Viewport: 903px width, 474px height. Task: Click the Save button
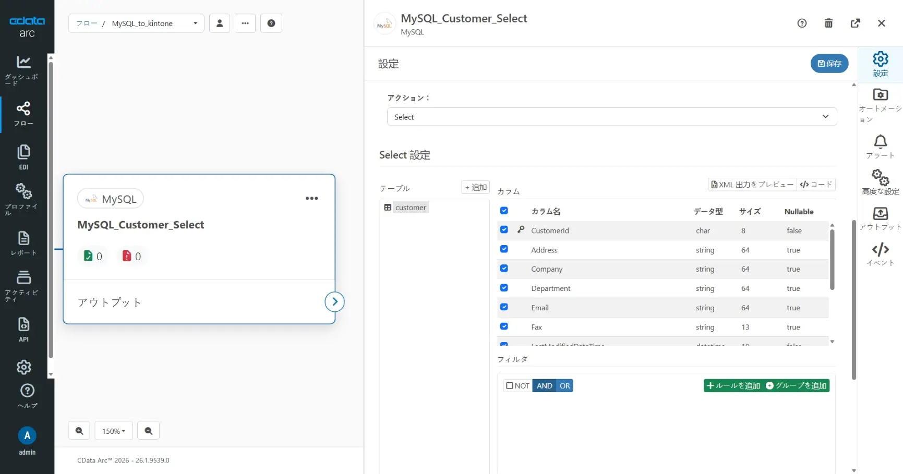pyautogui.click(x=829, y=64)
